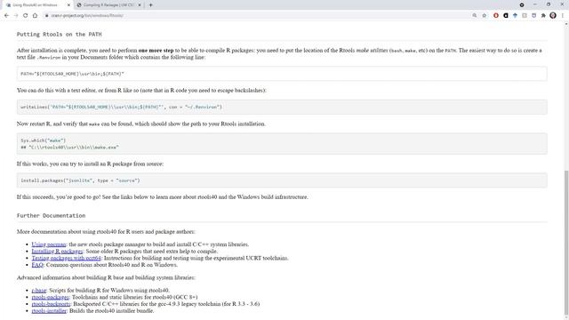Reload the current page
Viewport: 569px width, 320px height.
(x=26, y=16)
